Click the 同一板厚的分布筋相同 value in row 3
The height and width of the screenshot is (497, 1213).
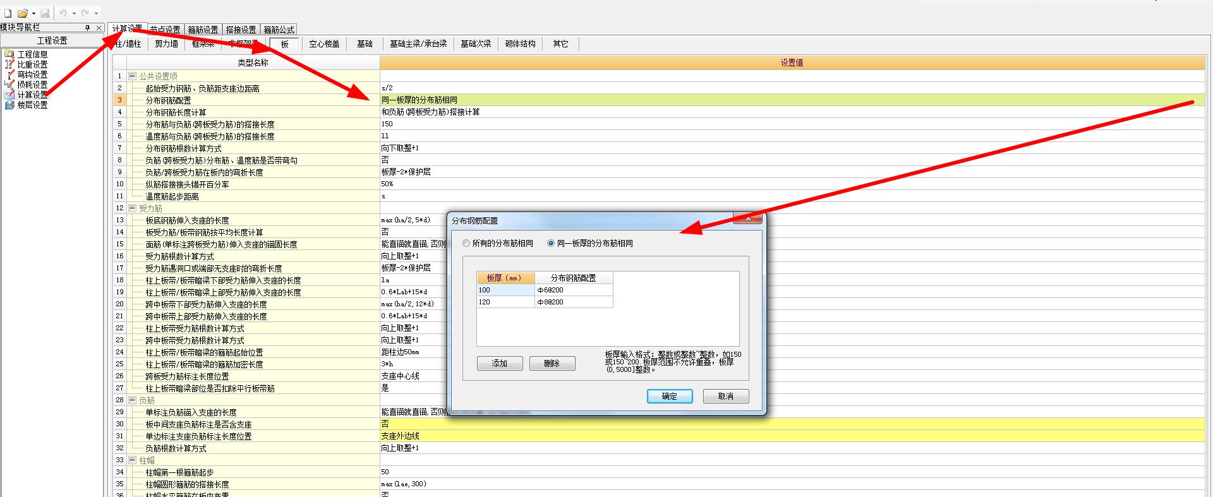pos(792,100)
